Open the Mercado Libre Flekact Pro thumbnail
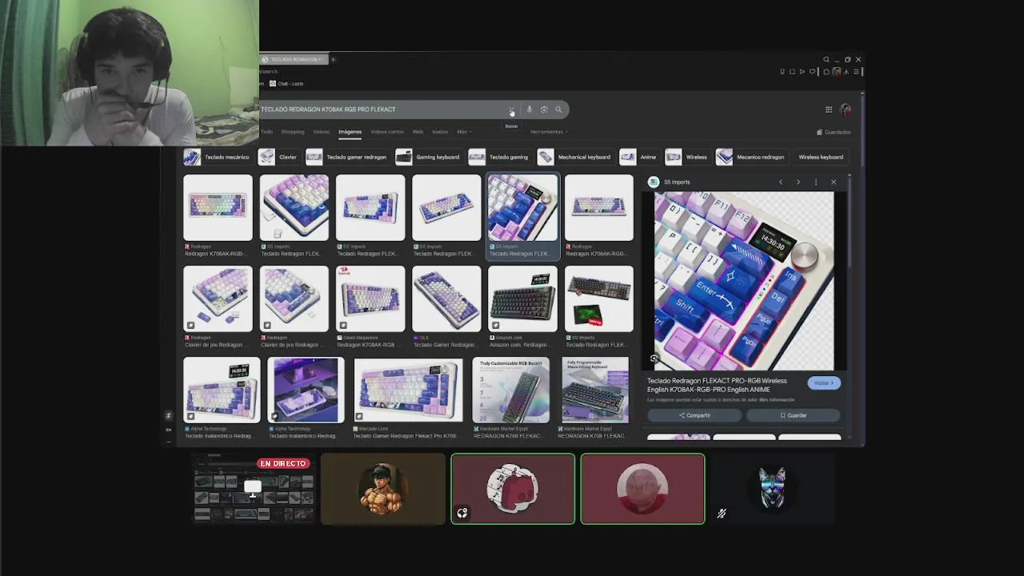 click(x=408, y=390)
